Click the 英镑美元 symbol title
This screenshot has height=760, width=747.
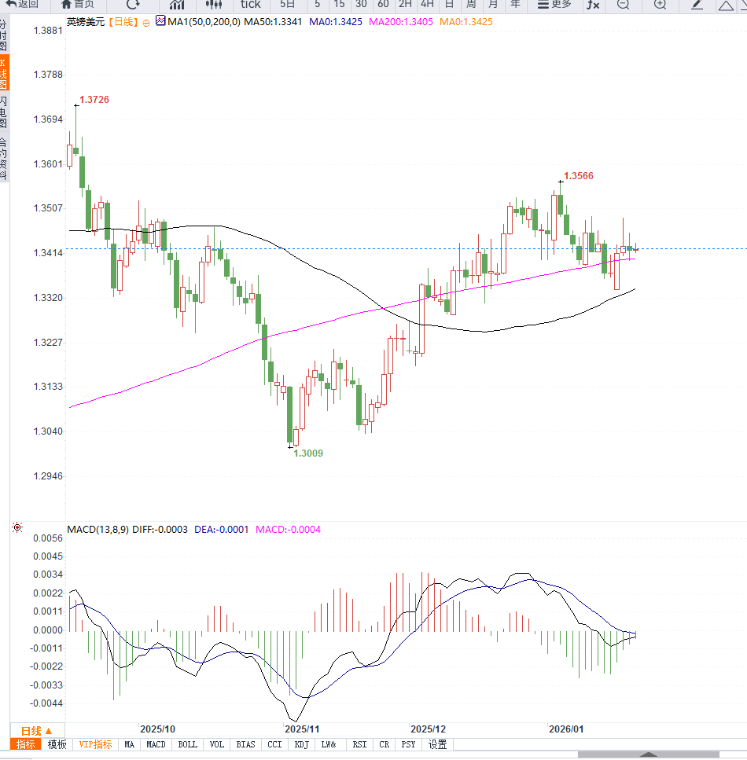tap(86, 22)
